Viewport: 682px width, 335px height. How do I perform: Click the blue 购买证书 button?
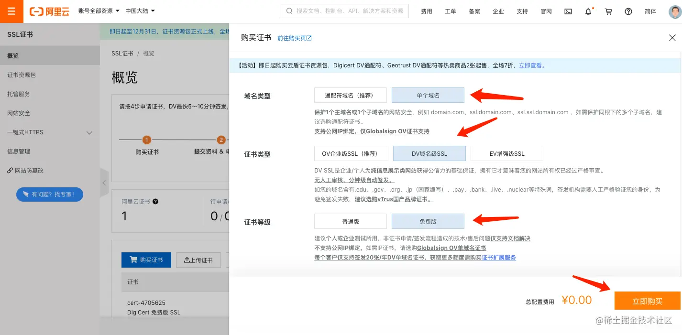[x=146, y=259]
